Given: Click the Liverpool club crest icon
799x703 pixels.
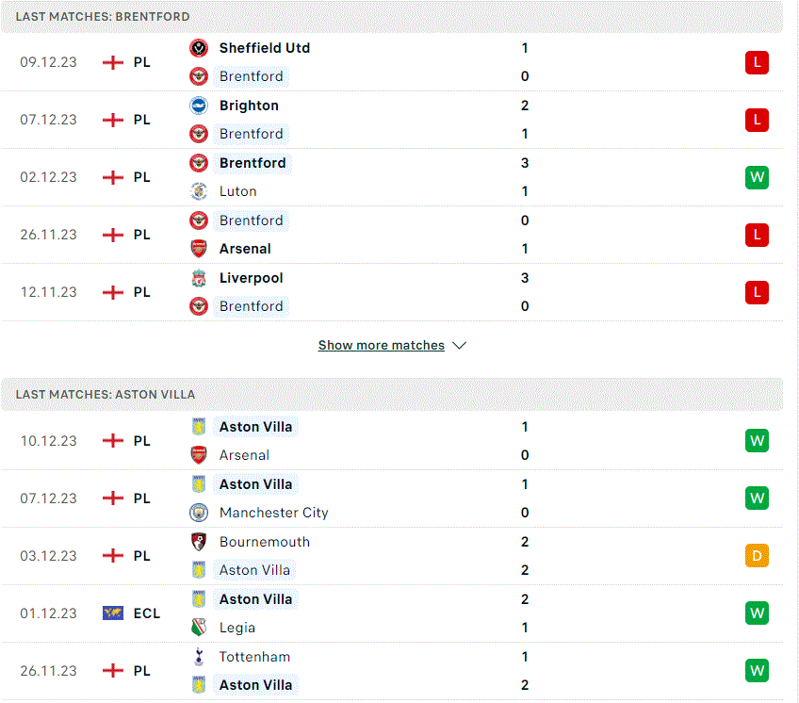Looking at the screenshot, I should click(x=199, y=278).
